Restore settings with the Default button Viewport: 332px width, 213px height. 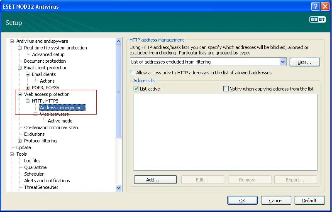310,201
